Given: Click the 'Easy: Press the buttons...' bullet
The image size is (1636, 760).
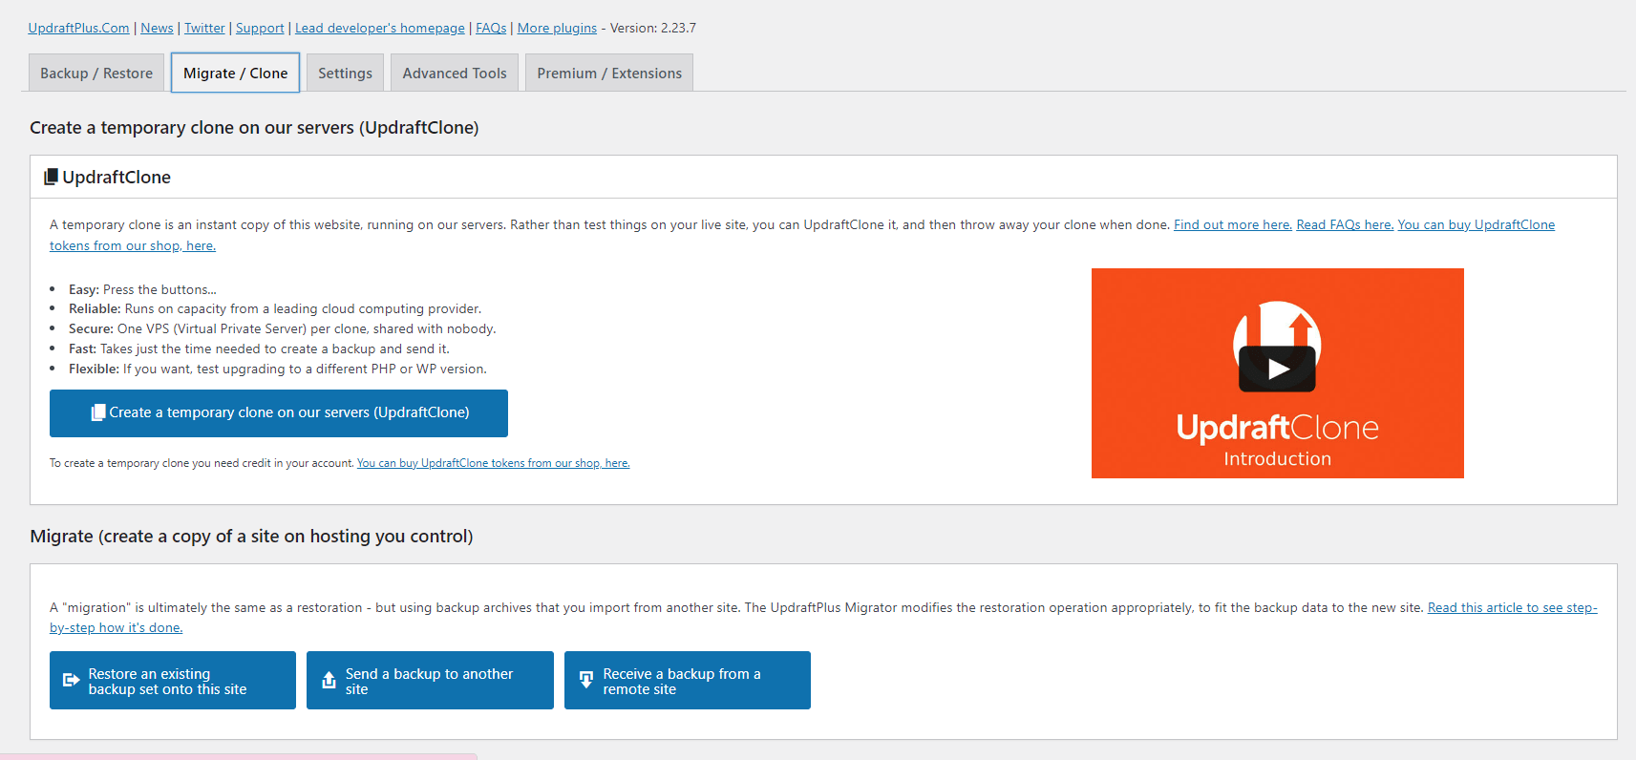Looking at the screenshot, I should [142, 289].
